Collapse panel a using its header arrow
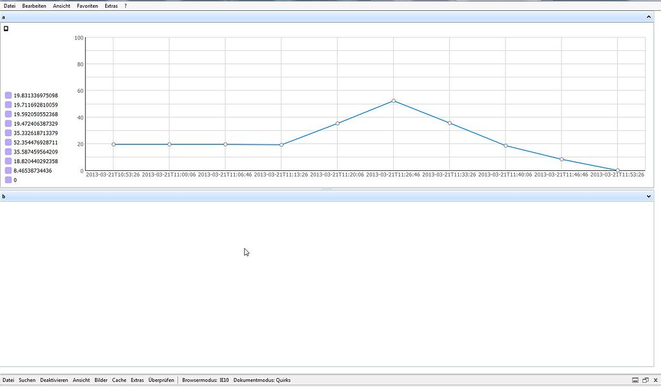Screen dimensions: 661x387 tap(649, 17)
